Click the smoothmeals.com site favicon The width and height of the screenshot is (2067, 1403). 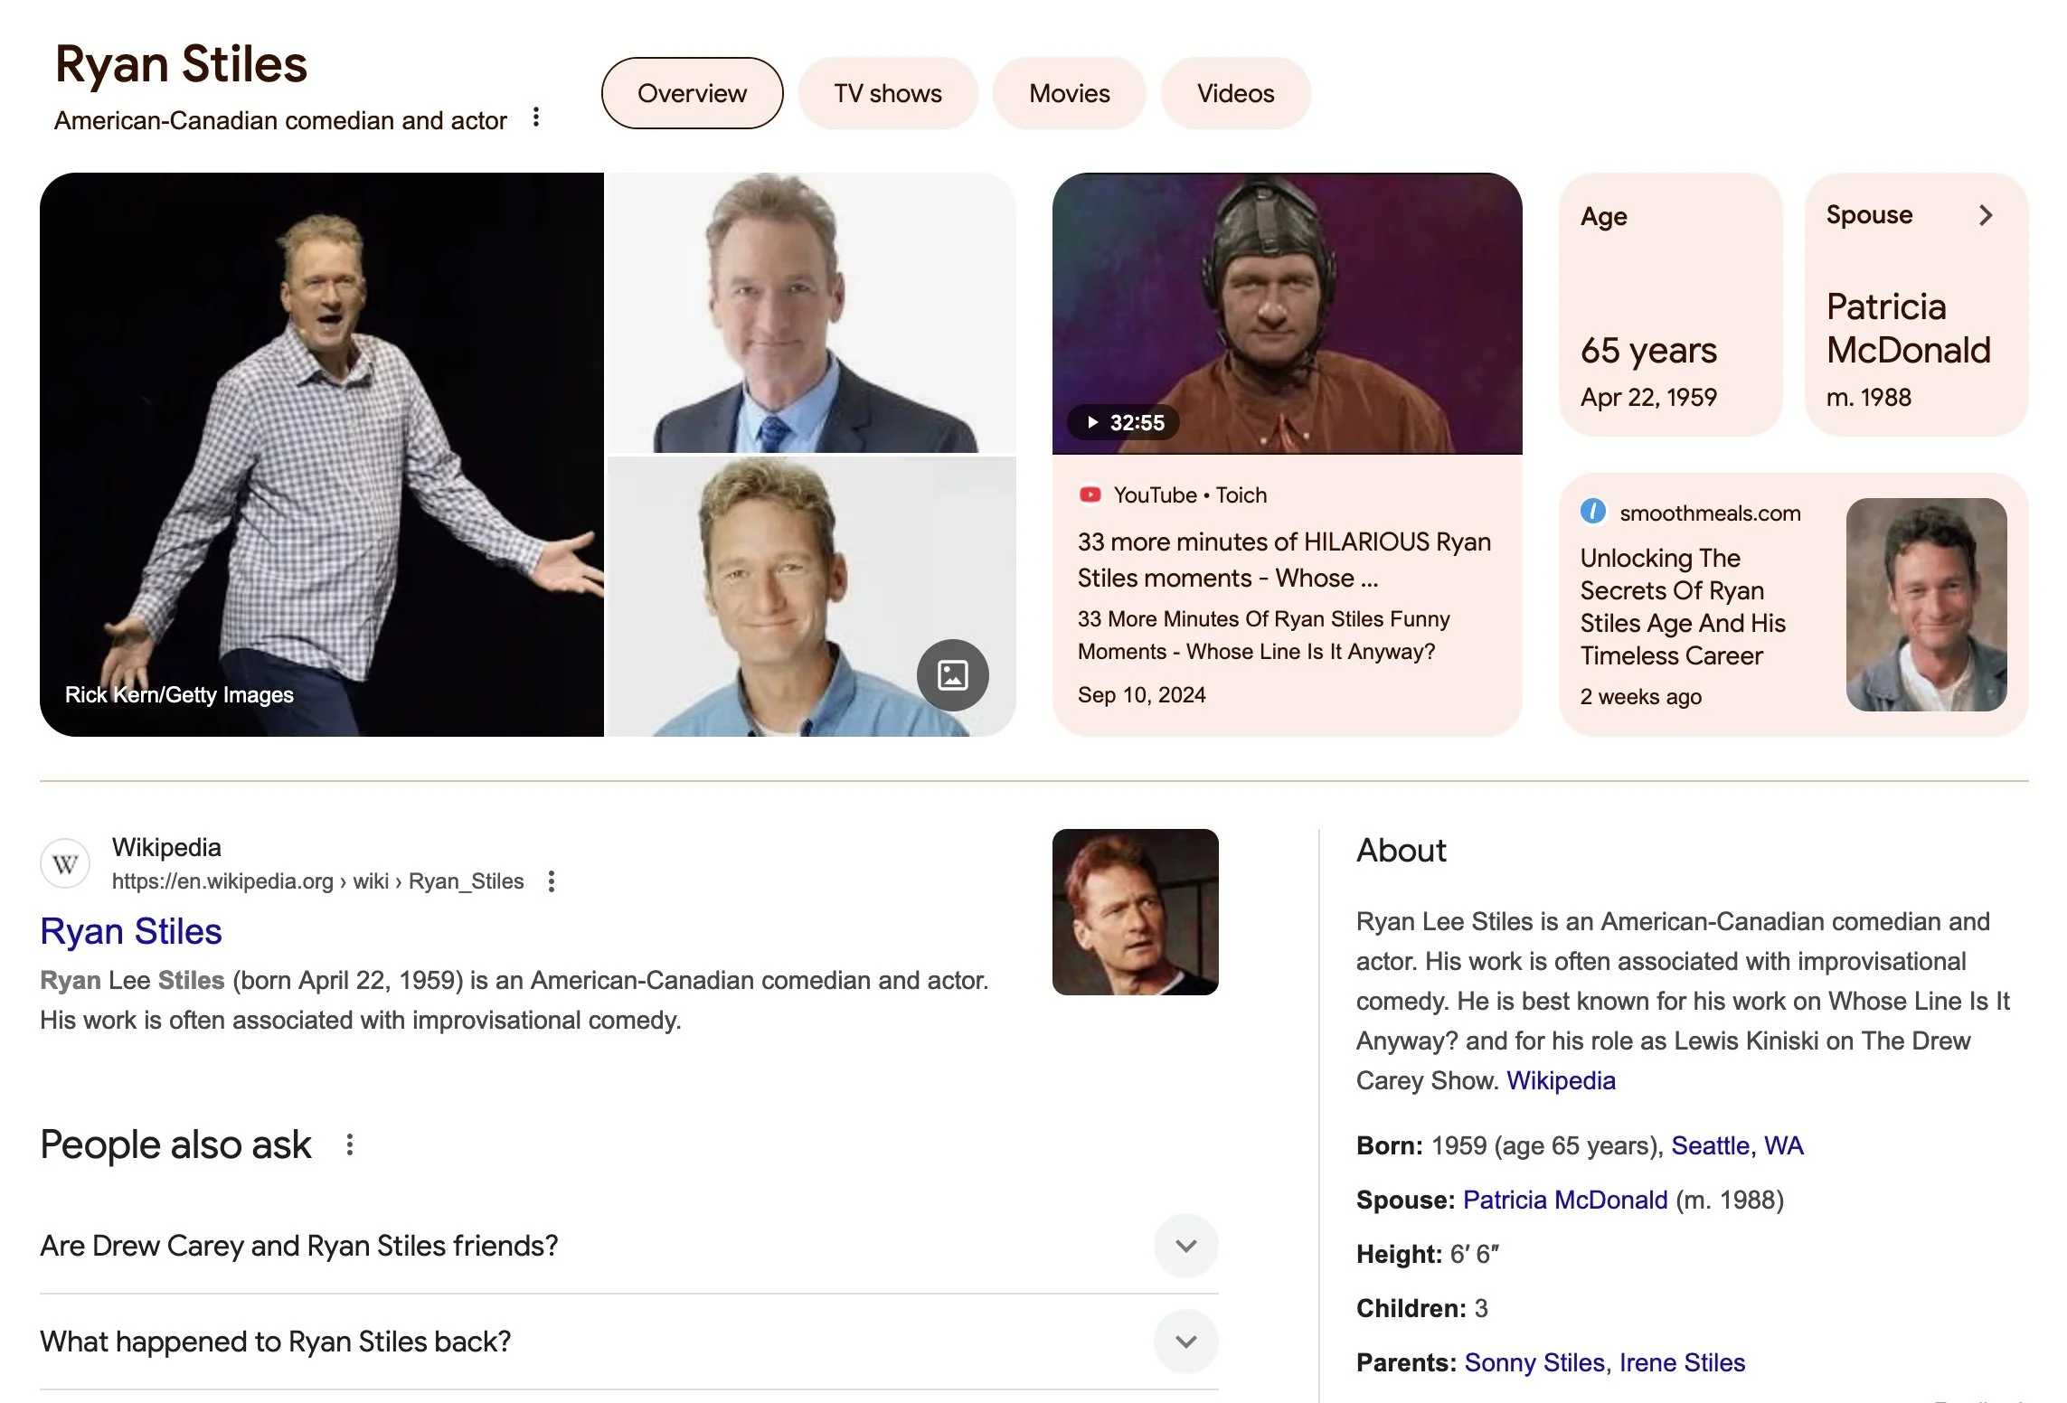pos(1593,512)
